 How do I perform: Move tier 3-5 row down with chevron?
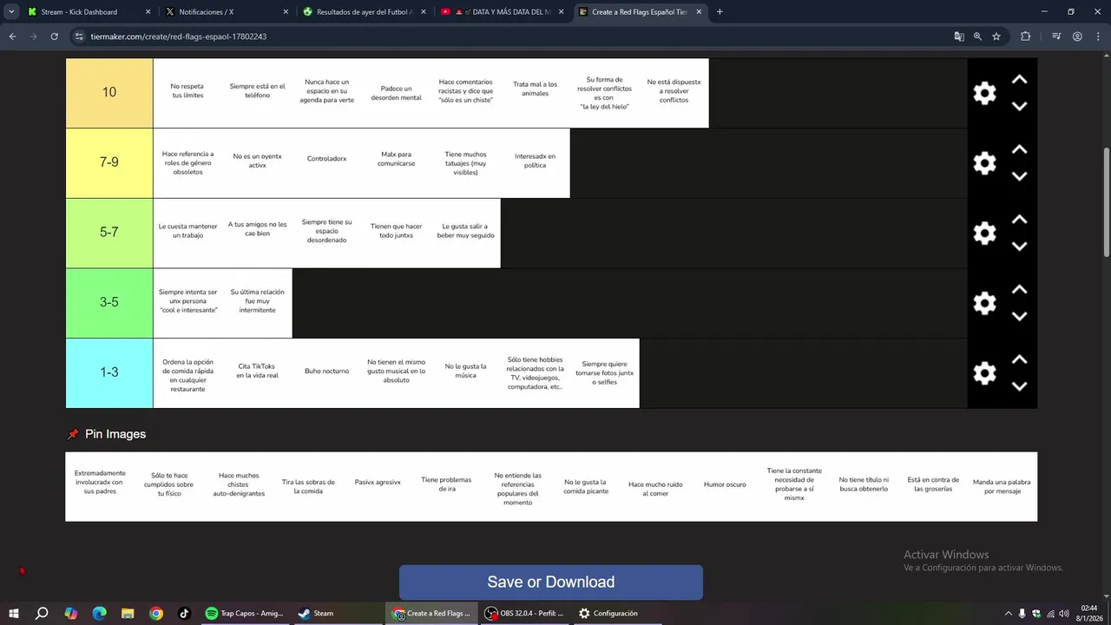[1020, 316]
